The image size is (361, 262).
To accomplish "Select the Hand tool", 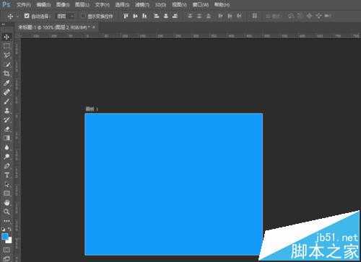I will click(x=6, y=203).
